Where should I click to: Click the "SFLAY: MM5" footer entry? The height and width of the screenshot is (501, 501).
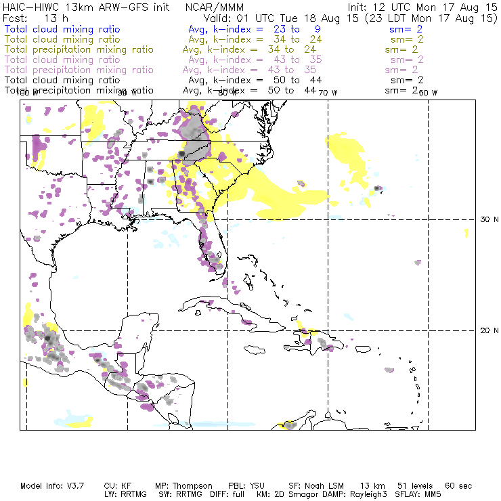click(x=418, y=494)
